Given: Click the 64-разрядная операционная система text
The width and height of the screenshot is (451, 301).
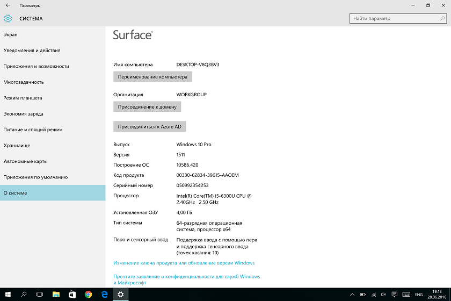Looking at the screenshot, I should coord(209,226).
